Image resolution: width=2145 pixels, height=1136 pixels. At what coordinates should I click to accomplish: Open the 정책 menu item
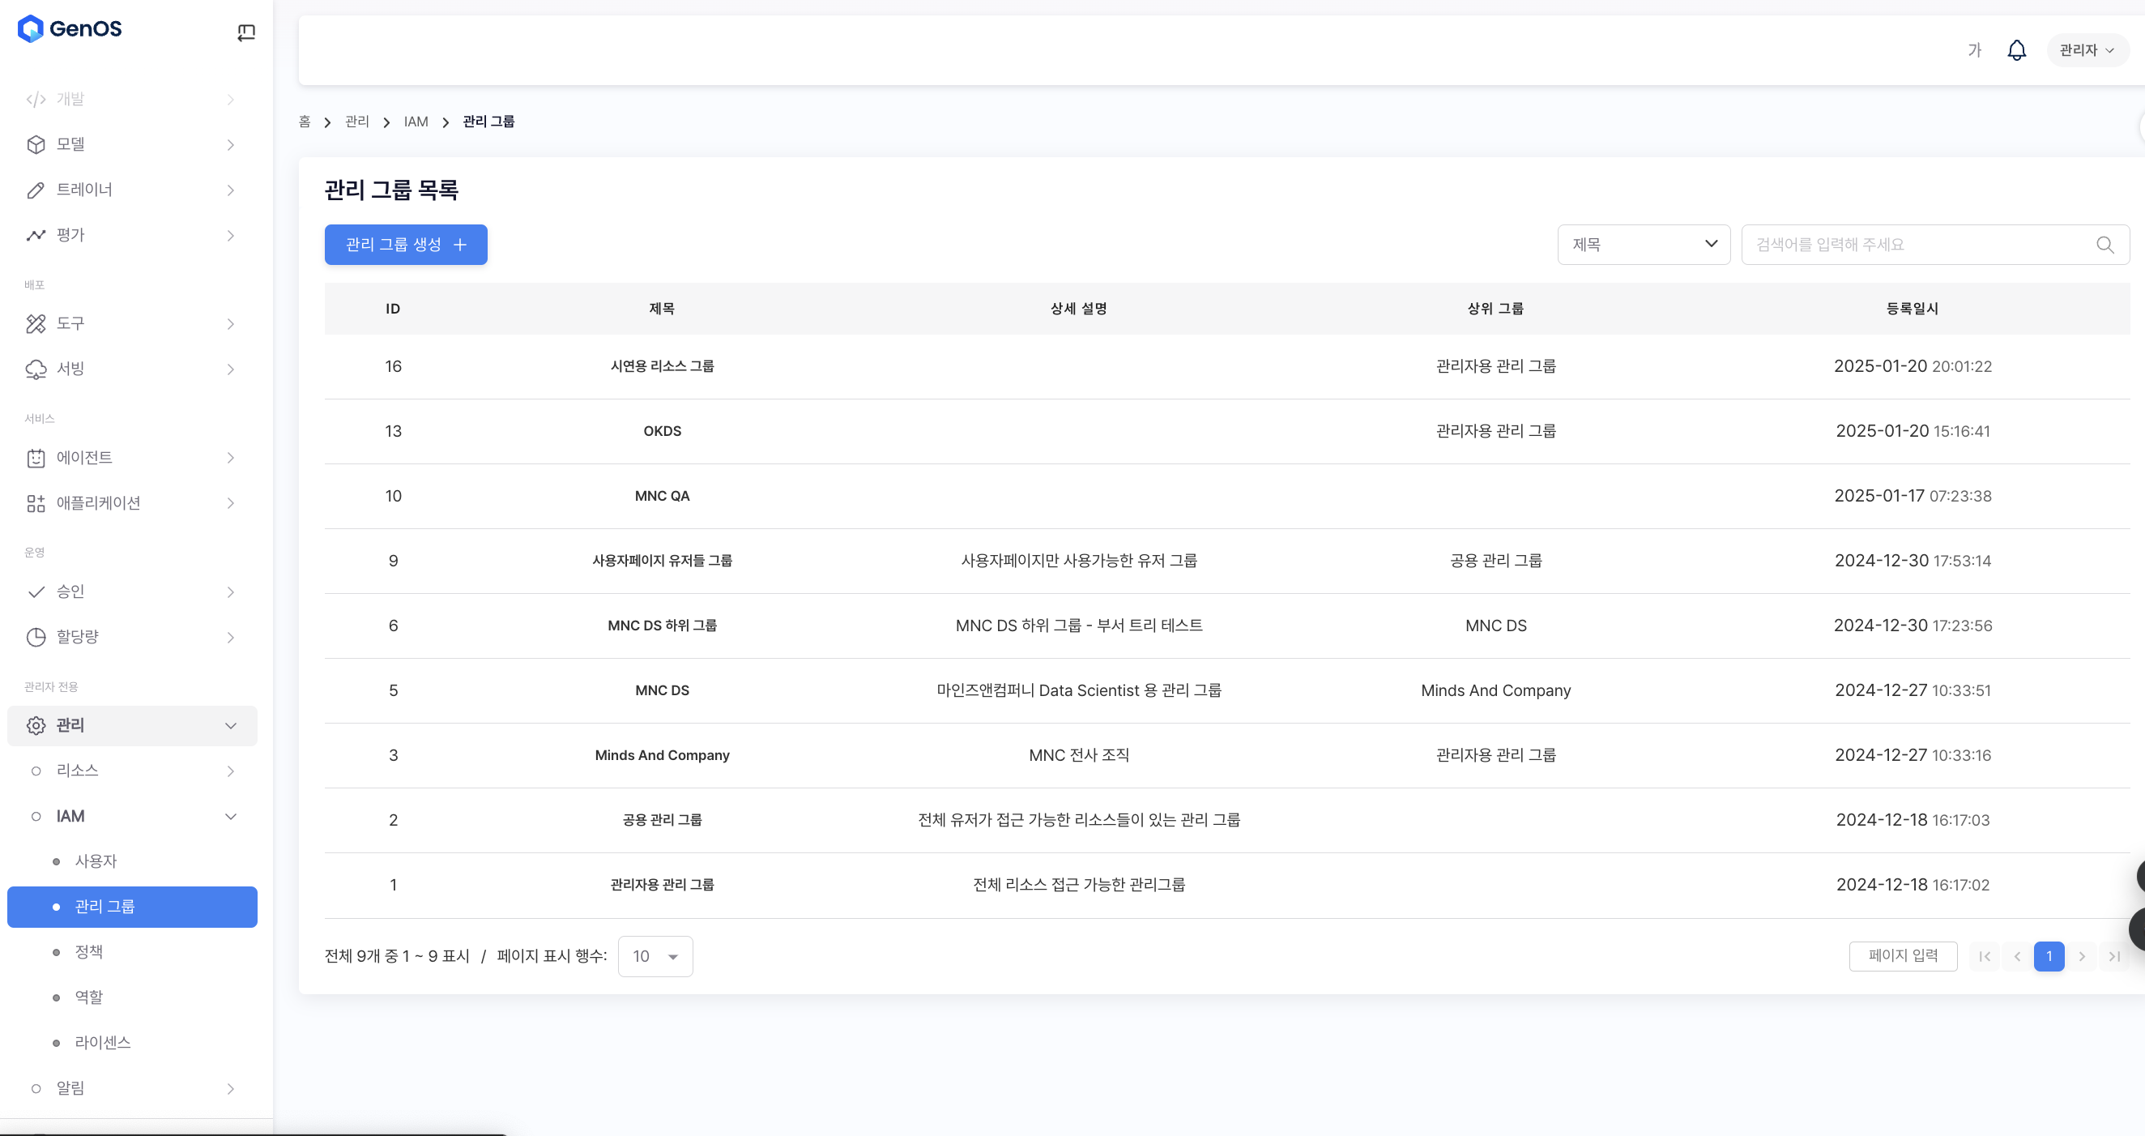pyautogui.click(x=89, y=952)
